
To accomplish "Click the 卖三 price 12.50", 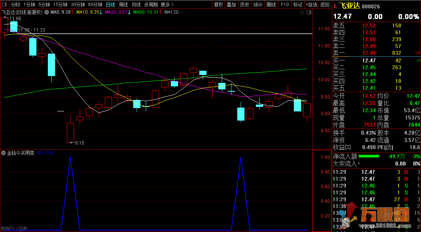I will 369,39.
